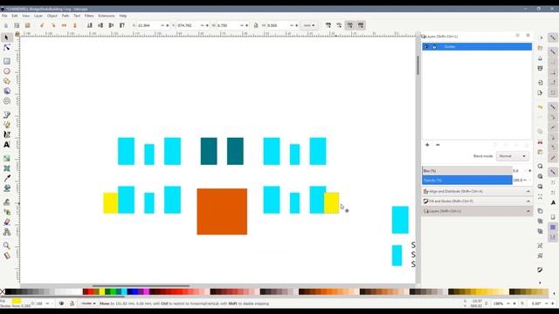Select the orange square on canvas
559x314 pixels.
coord(222,211)
